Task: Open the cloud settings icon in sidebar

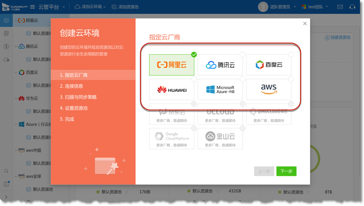Action: point(6,60)
